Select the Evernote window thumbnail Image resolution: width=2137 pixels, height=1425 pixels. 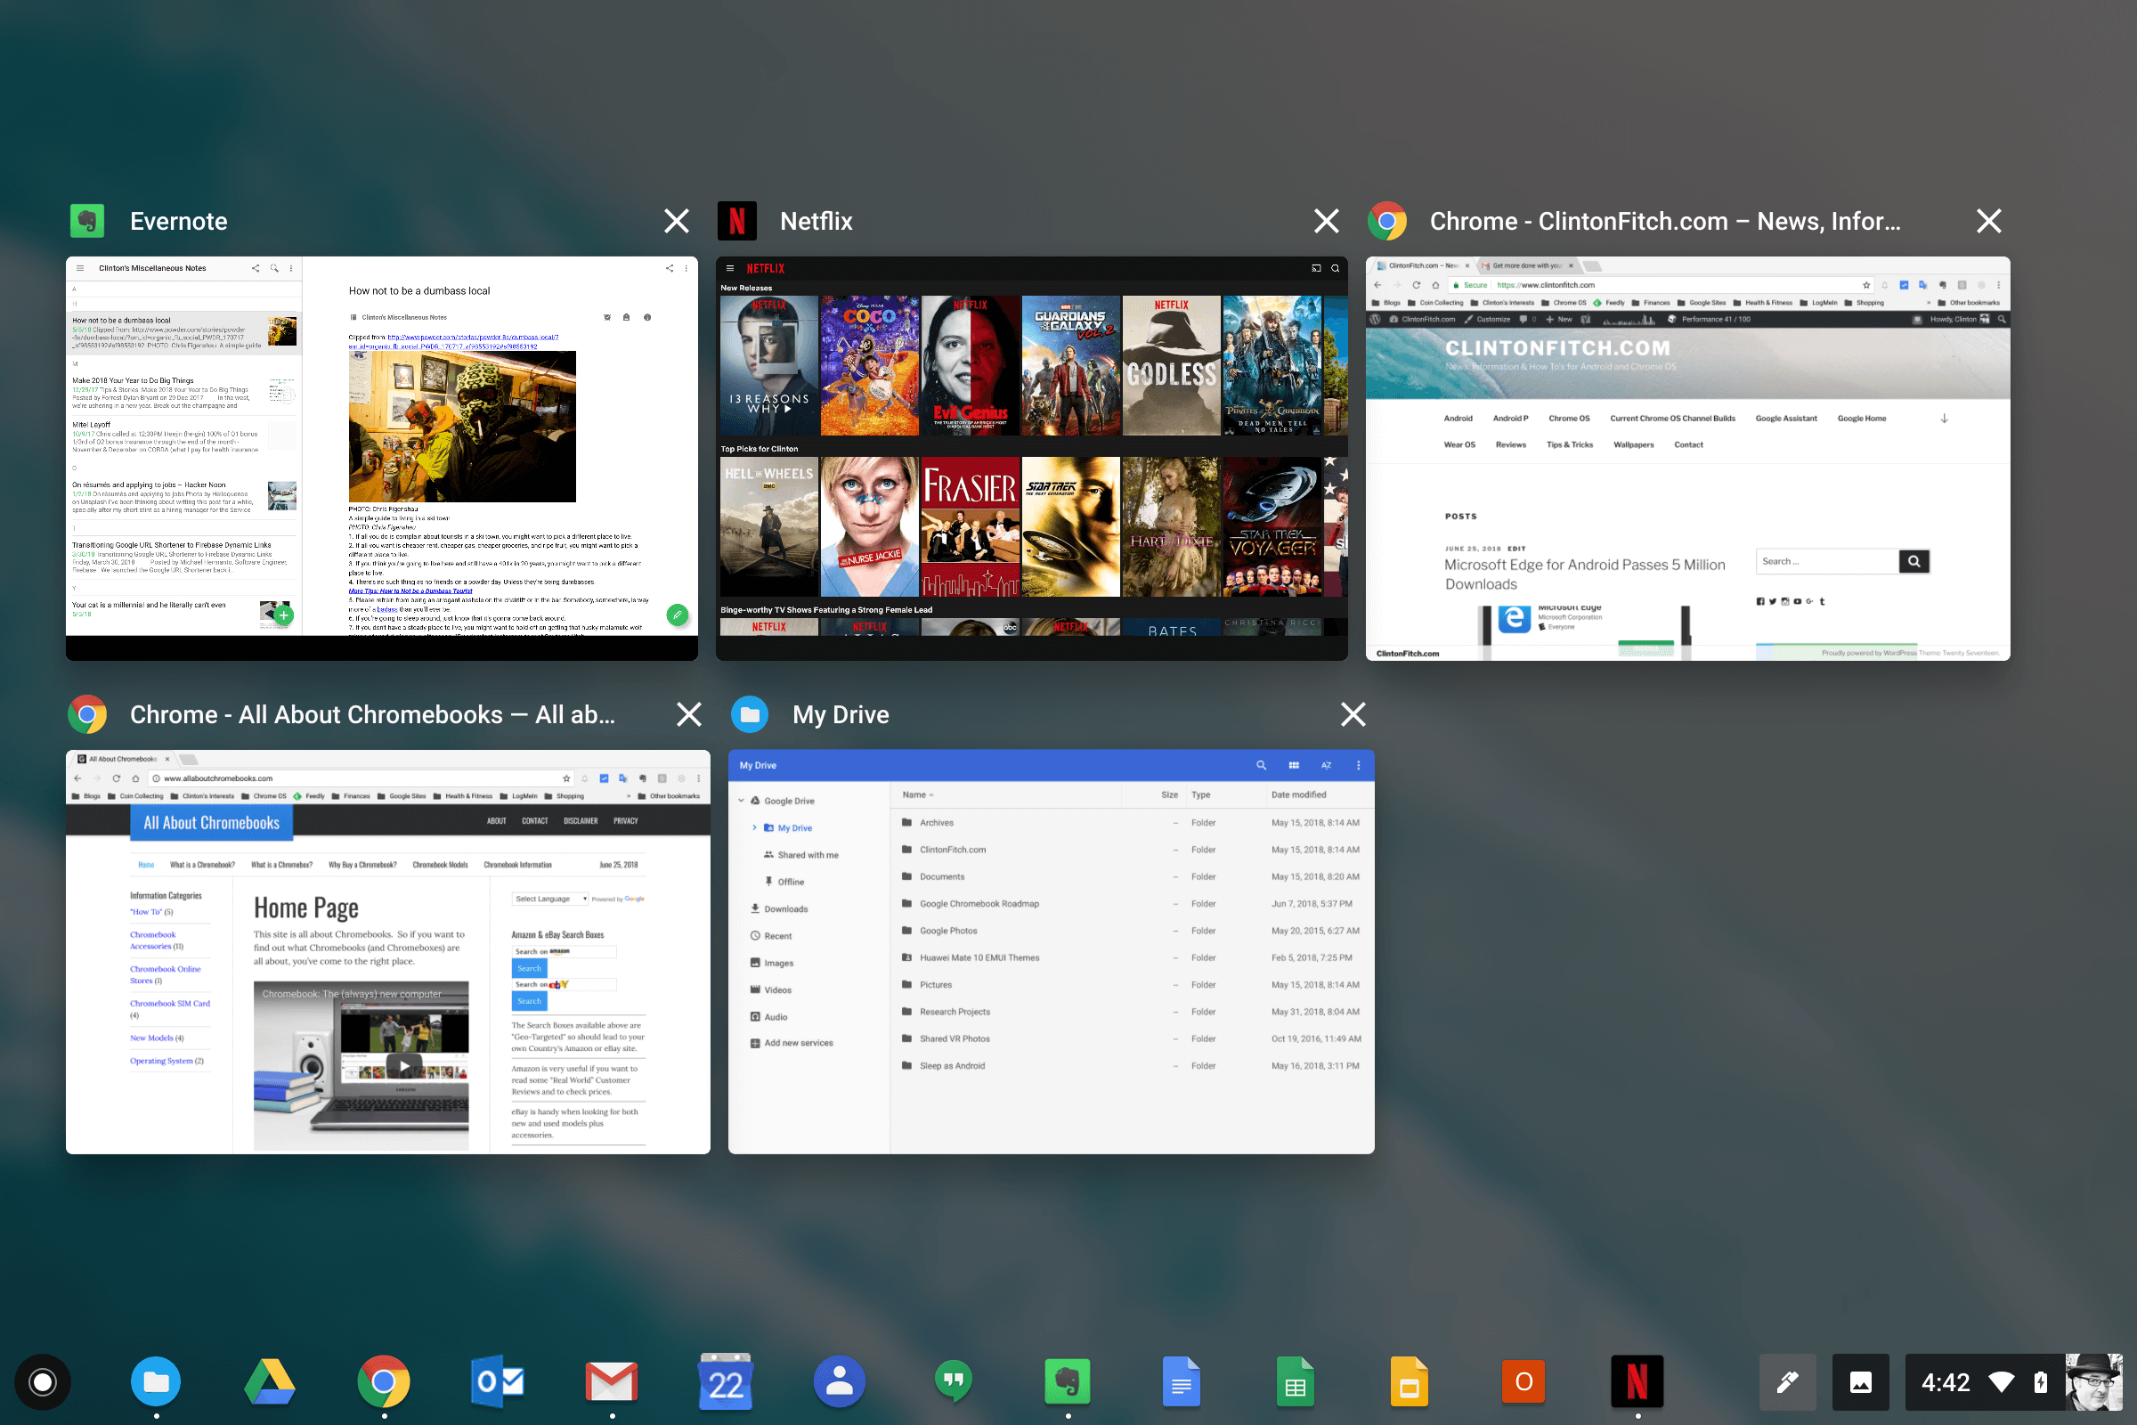(x=382, y=458)
